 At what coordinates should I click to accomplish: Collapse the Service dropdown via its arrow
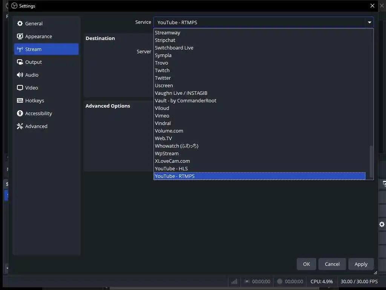(369, 22)
